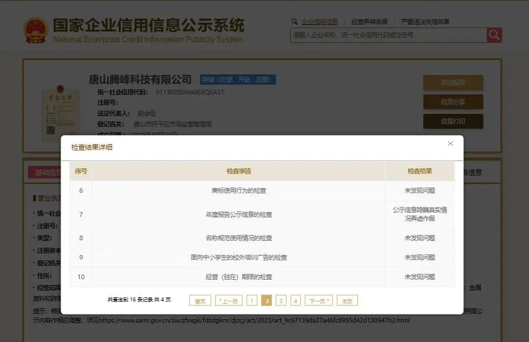
Task: Click the 信息分享 button
Action: (x=452, y=102)
